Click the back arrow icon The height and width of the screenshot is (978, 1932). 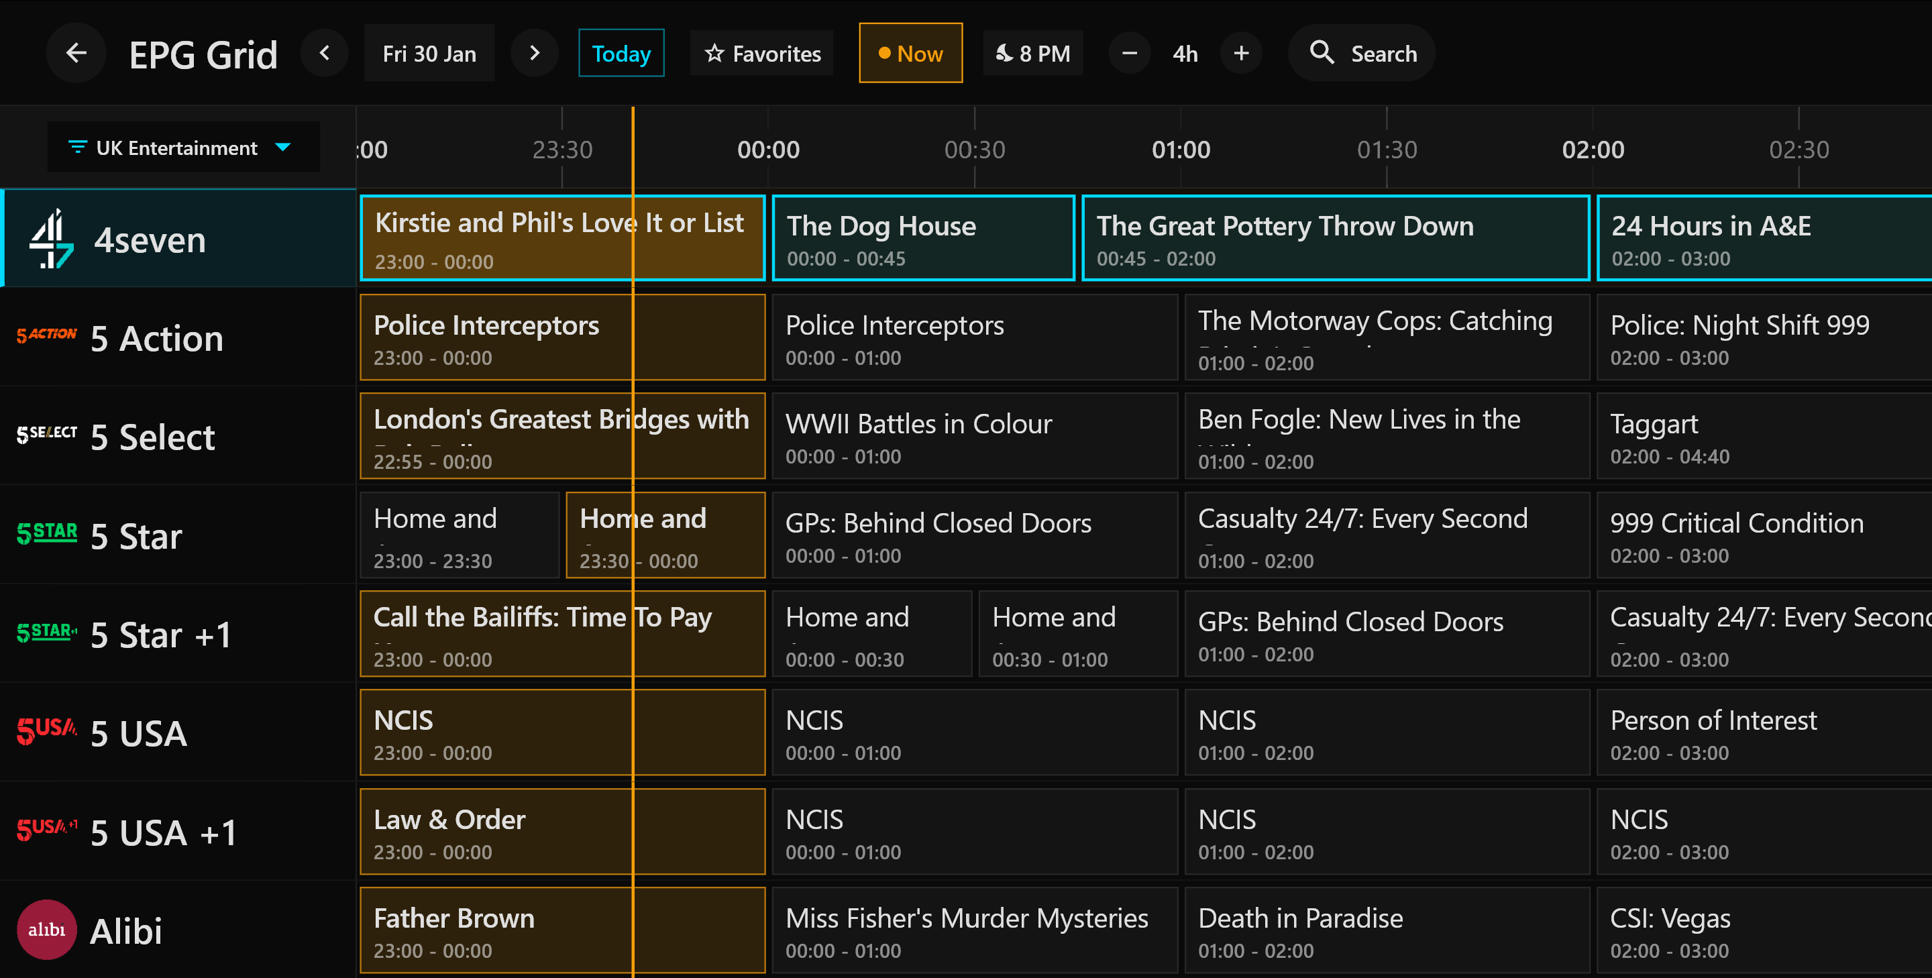75,52
